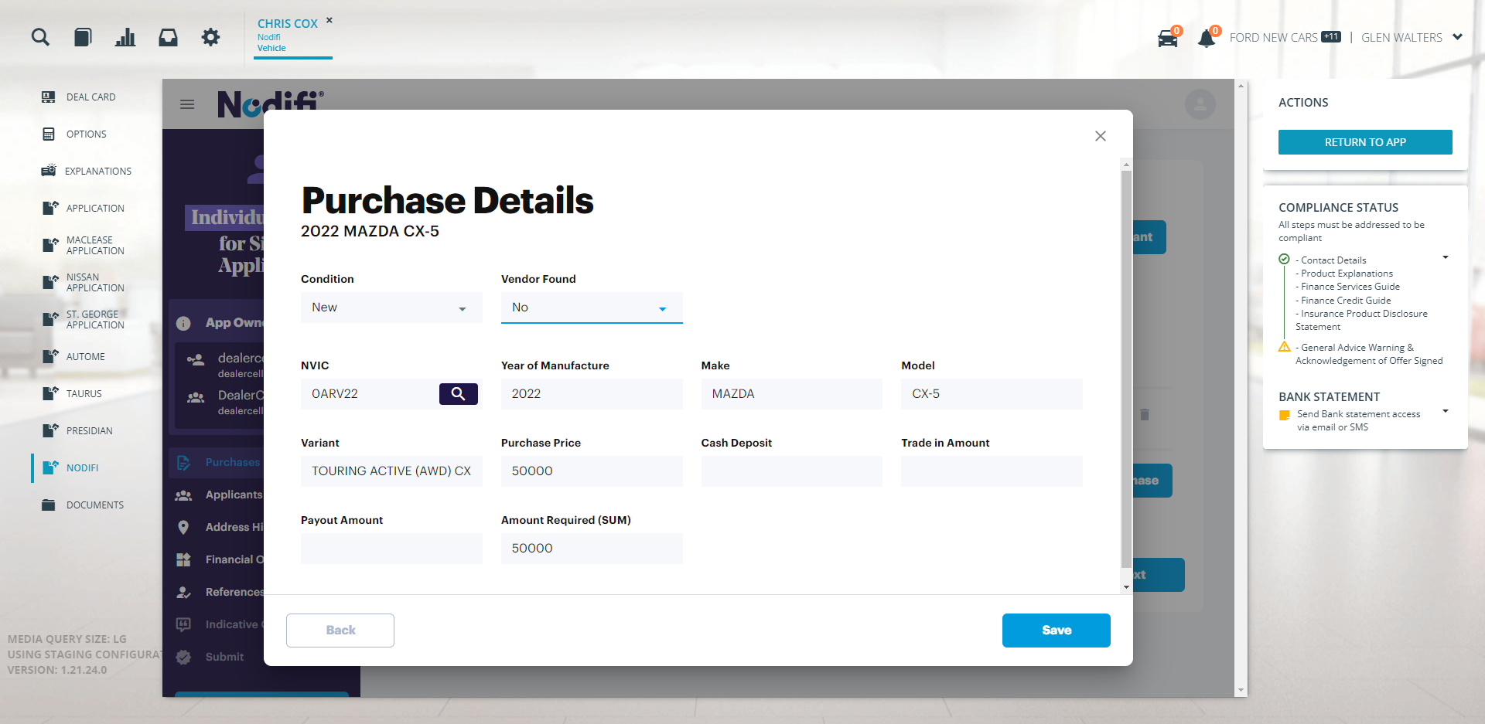Image resolution: width=1485 pixels, height=724 pixels.
Task: Click the dialog vertical scrollbar
Action: [x=1126, y=369]
